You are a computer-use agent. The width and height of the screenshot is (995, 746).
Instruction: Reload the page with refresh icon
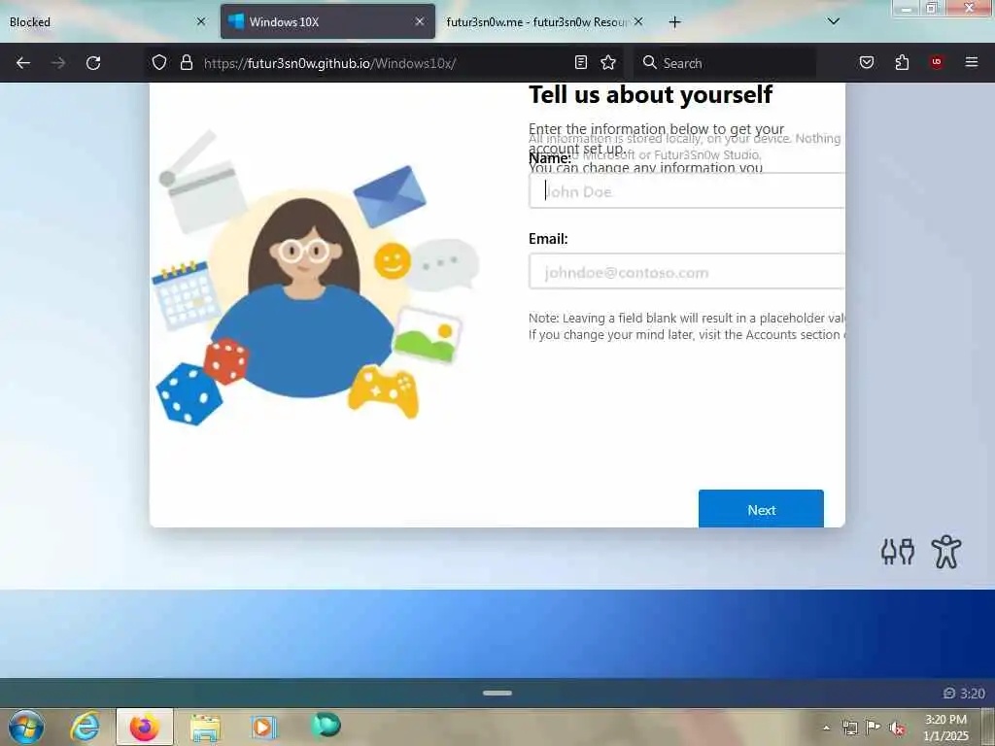click(93, 63)
